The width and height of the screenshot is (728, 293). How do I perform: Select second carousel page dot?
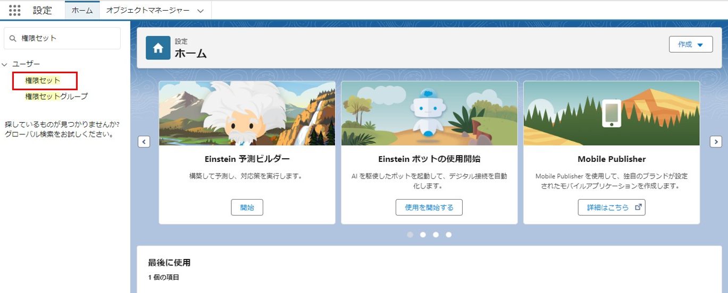[x=423, y=235]
